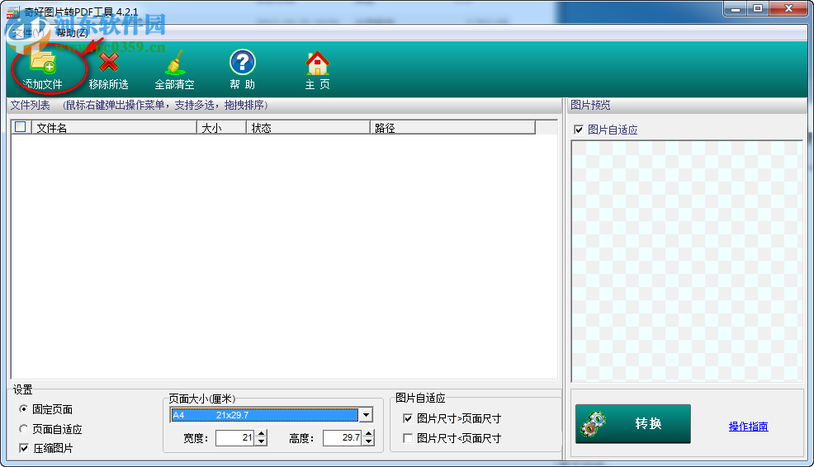Open the 操作指南 link

(748, 427)
